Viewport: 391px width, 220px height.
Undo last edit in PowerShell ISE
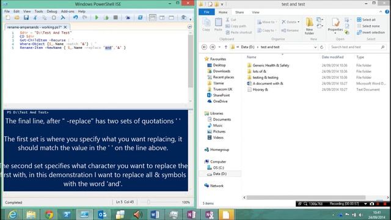75,18
